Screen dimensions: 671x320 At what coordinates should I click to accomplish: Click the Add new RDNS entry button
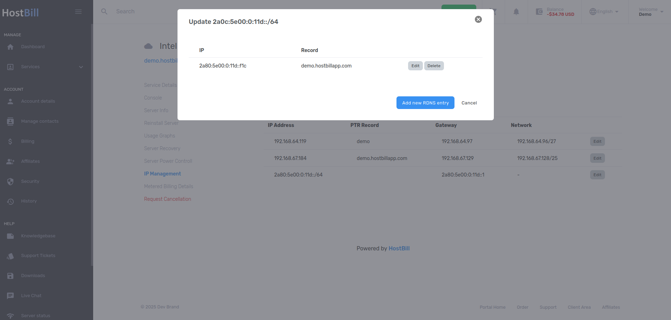425,103
